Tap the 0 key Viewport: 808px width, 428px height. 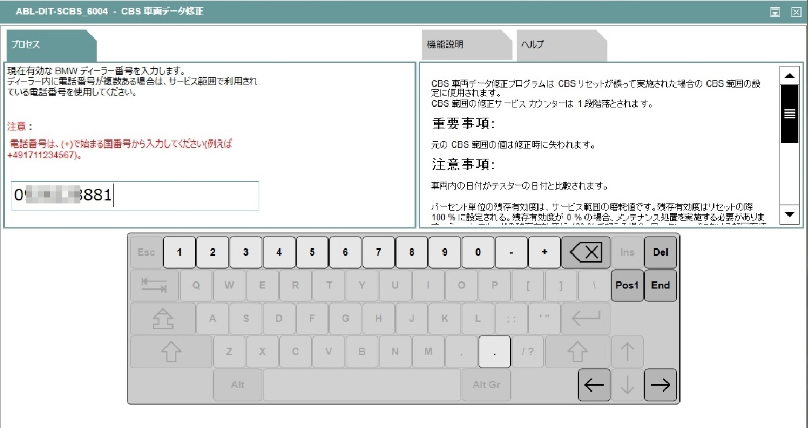478,252
